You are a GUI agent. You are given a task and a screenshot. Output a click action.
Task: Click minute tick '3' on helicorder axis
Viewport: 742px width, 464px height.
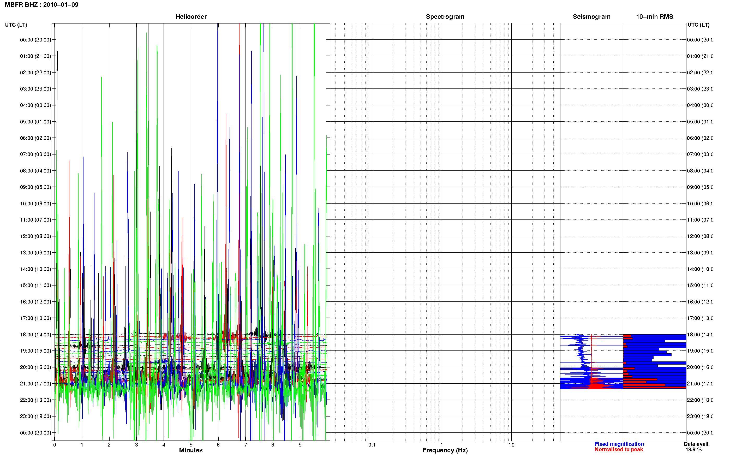click(136, 445)
